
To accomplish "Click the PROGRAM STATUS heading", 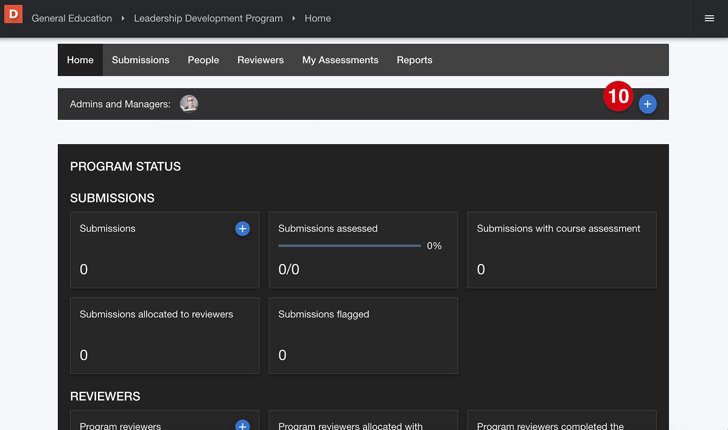I will [125, 167].
